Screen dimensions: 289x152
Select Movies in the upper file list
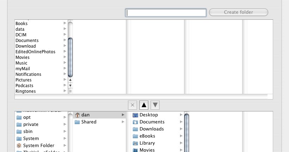coord(23,57)
